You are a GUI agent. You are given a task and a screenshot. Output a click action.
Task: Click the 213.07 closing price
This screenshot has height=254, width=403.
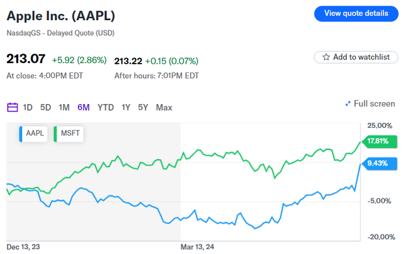pyautogui.click(x=26, y=59)
